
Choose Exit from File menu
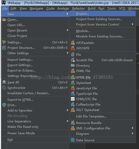tap(35, 140)
